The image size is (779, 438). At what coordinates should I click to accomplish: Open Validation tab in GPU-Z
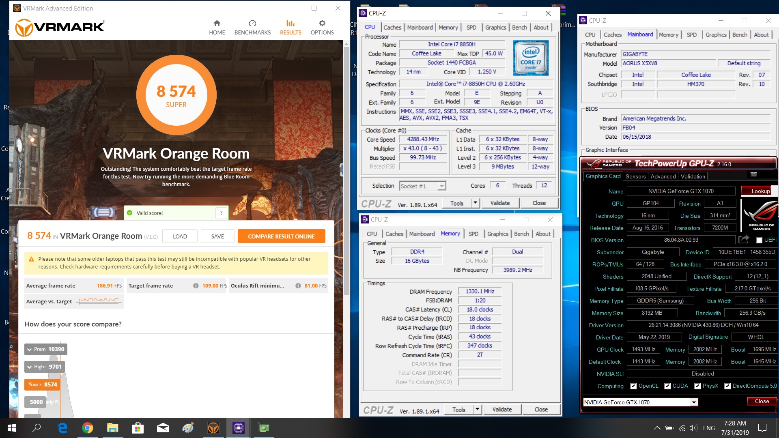coord(693,176)
